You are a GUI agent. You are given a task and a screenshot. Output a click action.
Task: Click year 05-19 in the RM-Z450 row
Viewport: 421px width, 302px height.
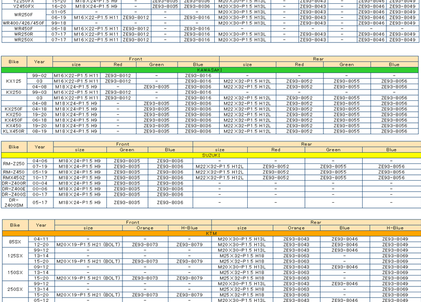pos(40,172)
